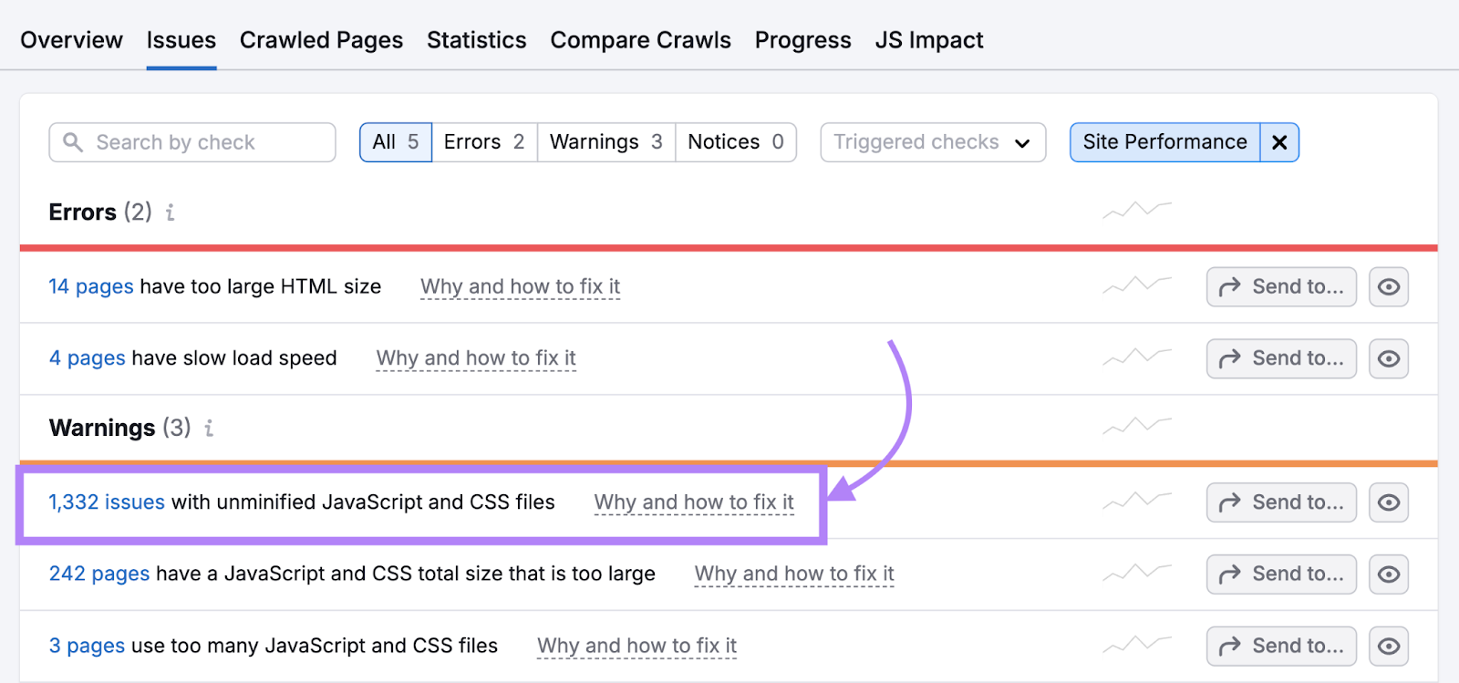The height and width of the screenshot is (683, 1459).
Task: Click trend sparkline for large HTML size row
Action: point(1136,285)
